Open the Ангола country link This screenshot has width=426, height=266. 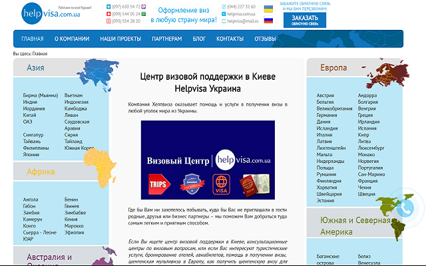[31, 199]
